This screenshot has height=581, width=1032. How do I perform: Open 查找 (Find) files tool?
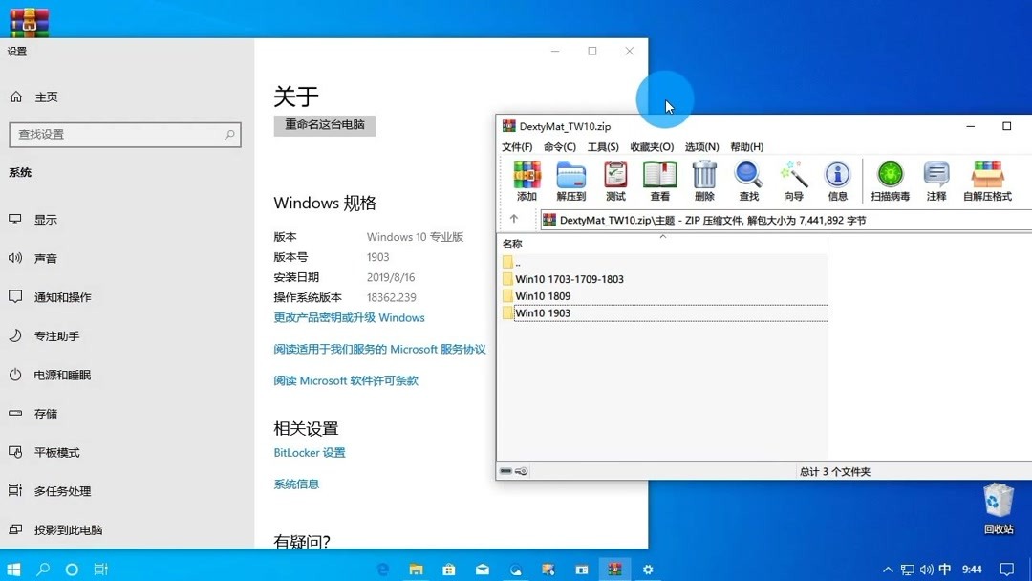(748, 182)
